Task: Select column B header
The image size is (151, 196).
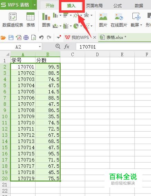Action: point(48,54)
